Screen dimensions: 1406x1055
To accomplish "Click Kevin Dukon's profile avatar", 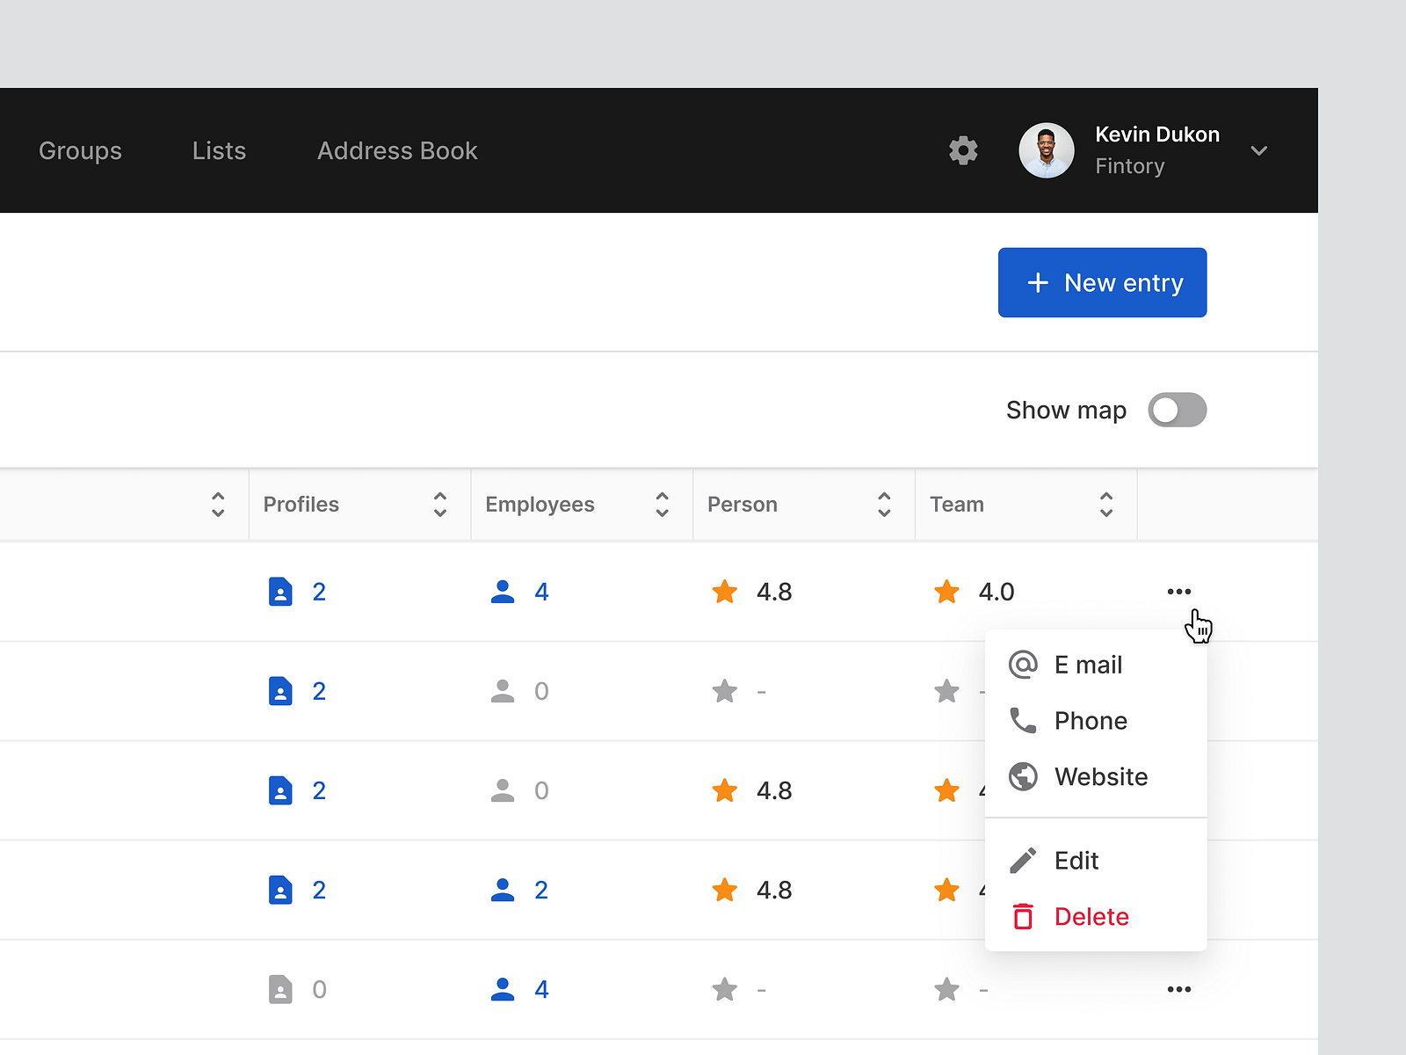I will pyautogui.click(x=1046, y=150).
